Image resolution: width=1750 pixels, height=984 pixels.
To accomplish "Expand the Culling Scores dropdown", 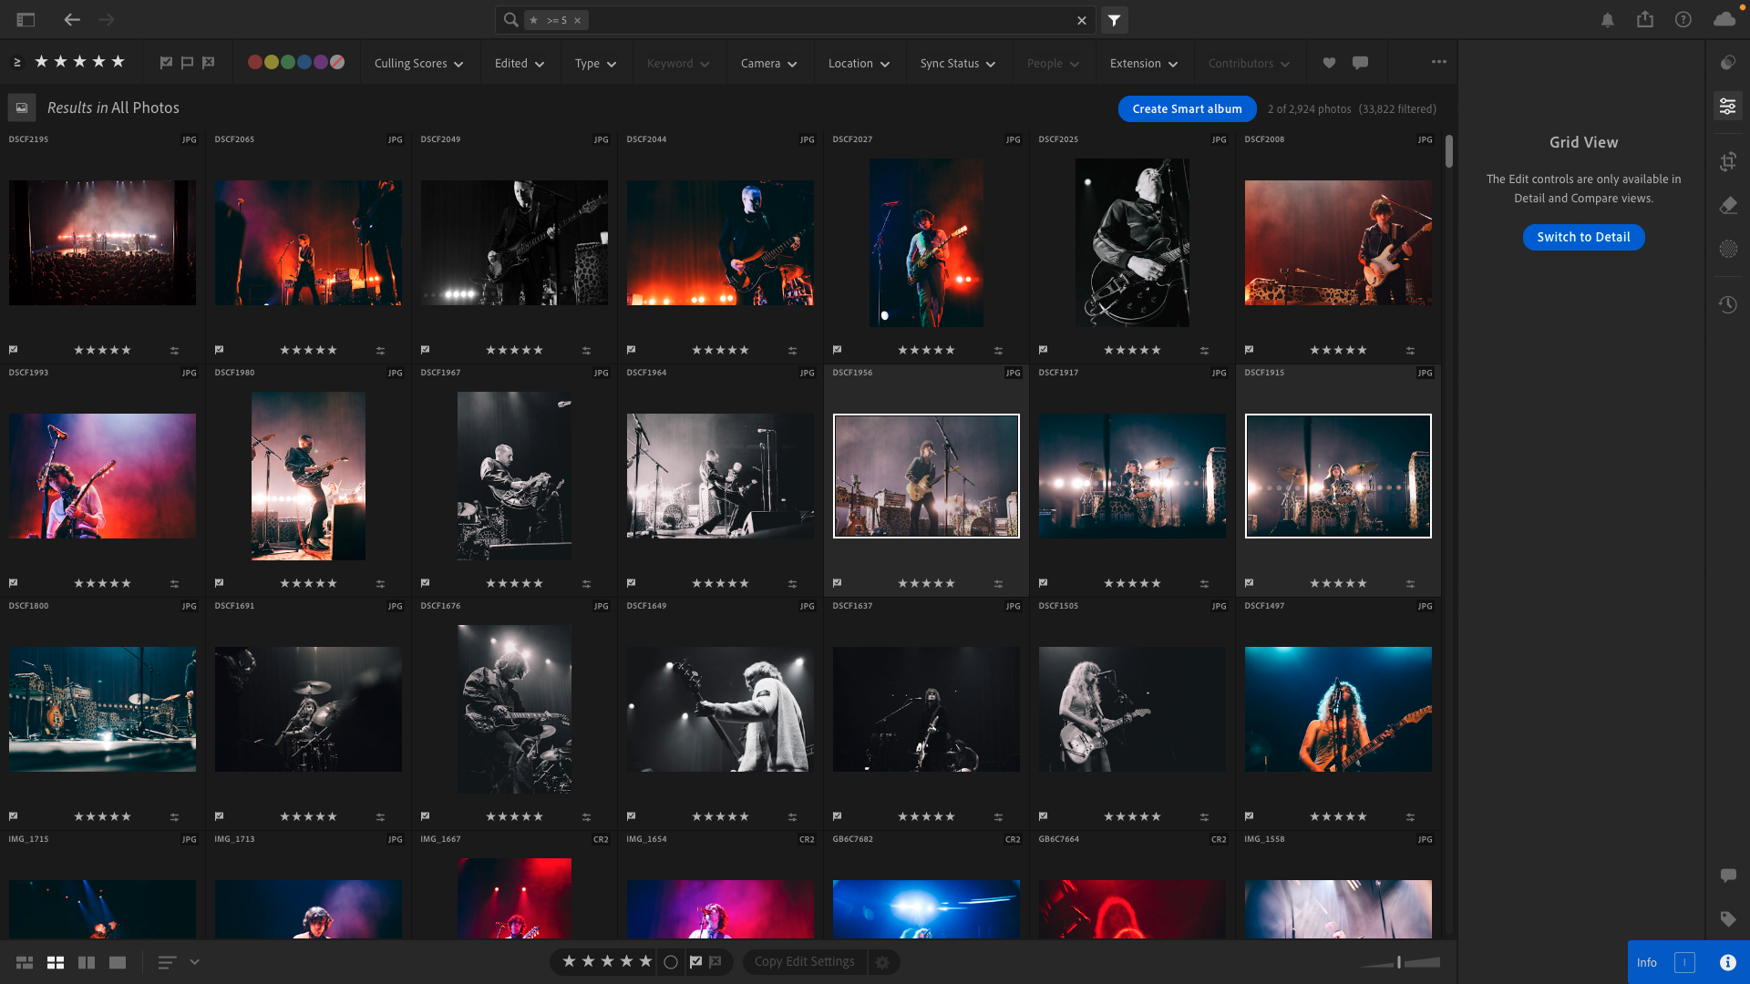I will click(x=418, y=64).
